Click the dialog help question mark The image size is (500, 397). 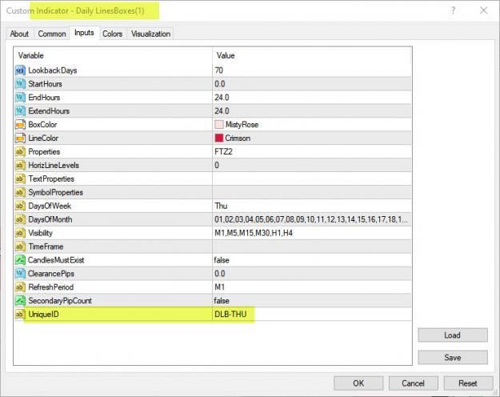(x=453, y=10)
